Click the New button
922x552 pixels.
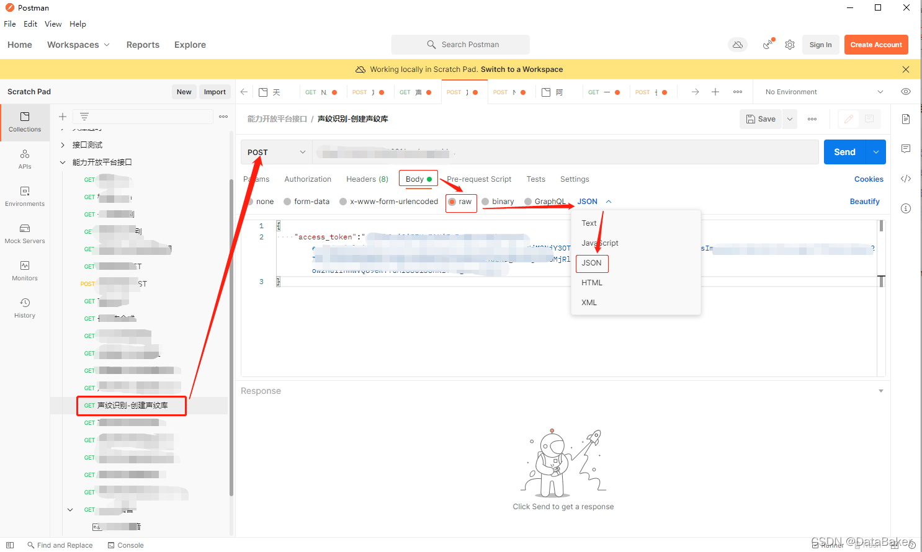click(x=184, y=92)
